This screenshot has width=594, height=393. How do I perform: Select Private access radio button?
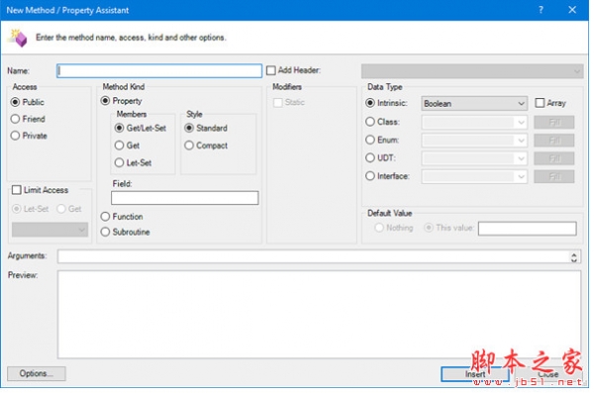[15, 136]
